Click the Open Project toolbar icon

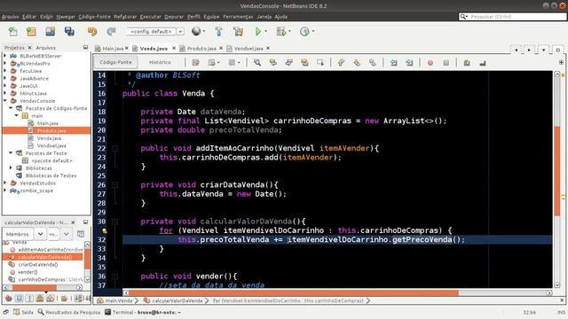click(x=51, y=32)
